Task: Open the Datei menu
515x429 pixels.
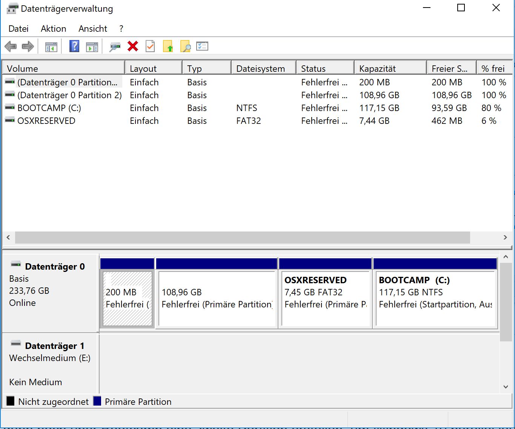Action: (x=18, y=29)
